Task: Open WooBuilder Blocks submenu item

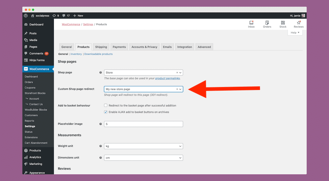Action: coord(36,110)
